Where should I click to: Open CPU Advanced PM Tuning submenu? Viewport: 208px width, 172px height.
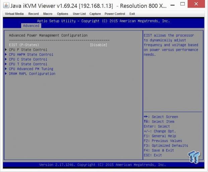(31, 69)
